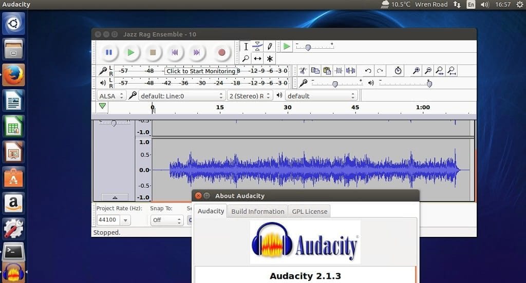This screenshot has height=283, width=526.
Task: Select the Time Shift tool
Action: point(258,58)
